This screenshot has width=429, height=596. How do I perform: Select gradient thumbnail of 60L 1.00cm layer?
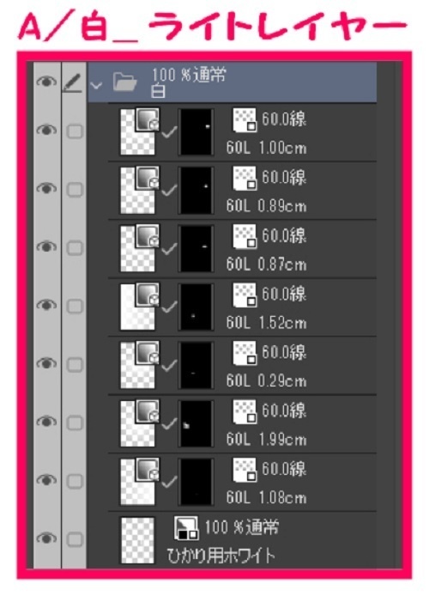point(138,131)
